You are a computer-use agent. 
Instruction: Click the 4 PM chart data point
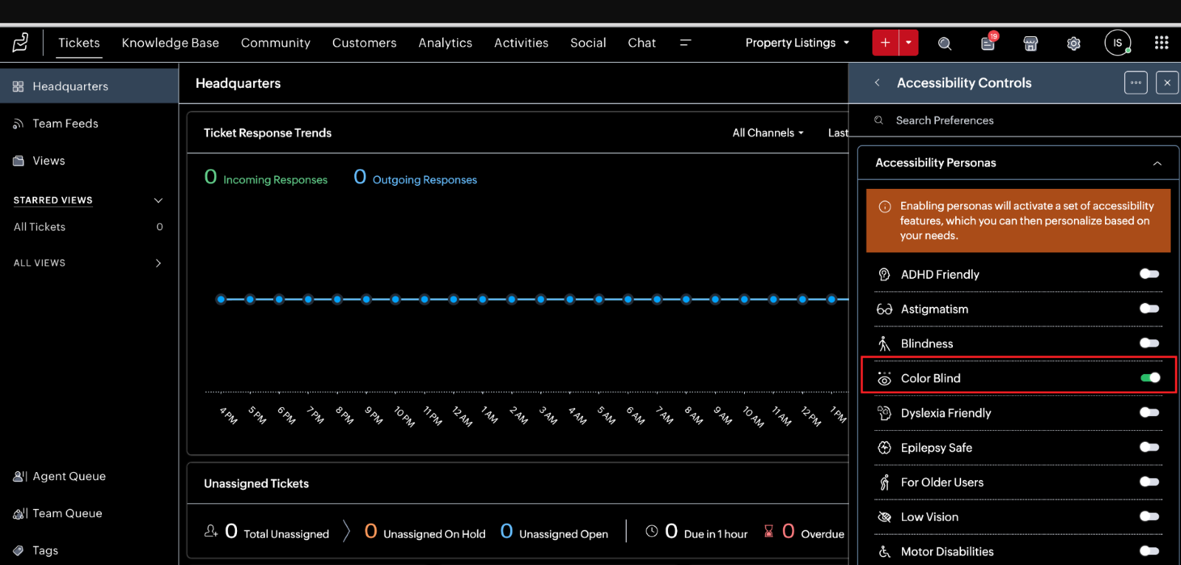[221, 299]
